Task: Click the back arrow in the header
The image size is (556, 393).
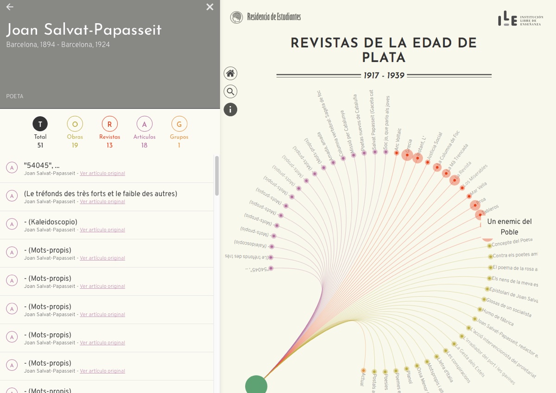Action: [x=10, y=7]
